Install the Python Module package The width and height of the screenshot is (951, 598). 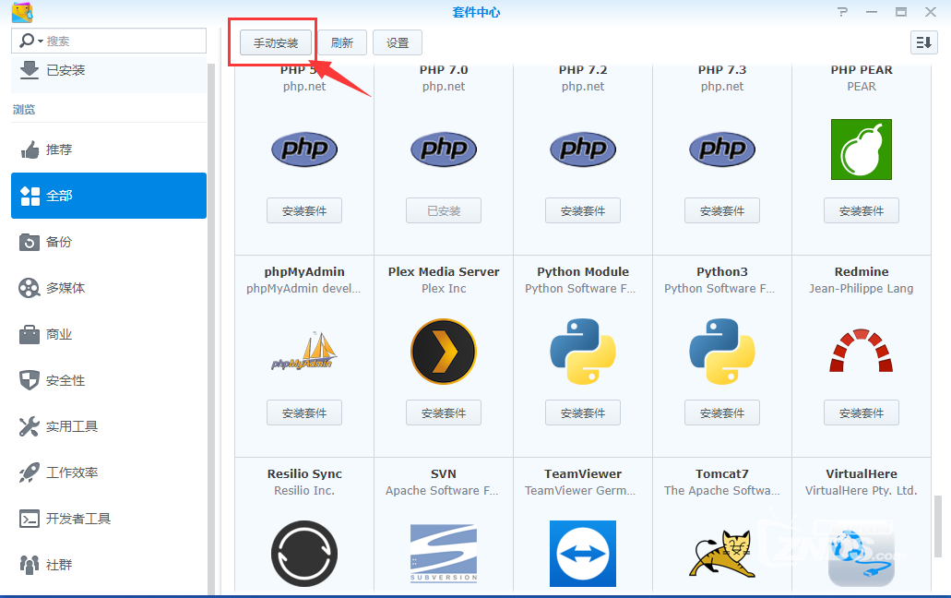[583, 413]
